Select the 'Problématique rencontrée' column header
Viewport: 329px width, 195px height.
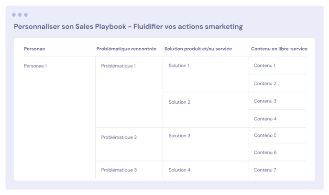pyautogui.click(x=127, y=49)
